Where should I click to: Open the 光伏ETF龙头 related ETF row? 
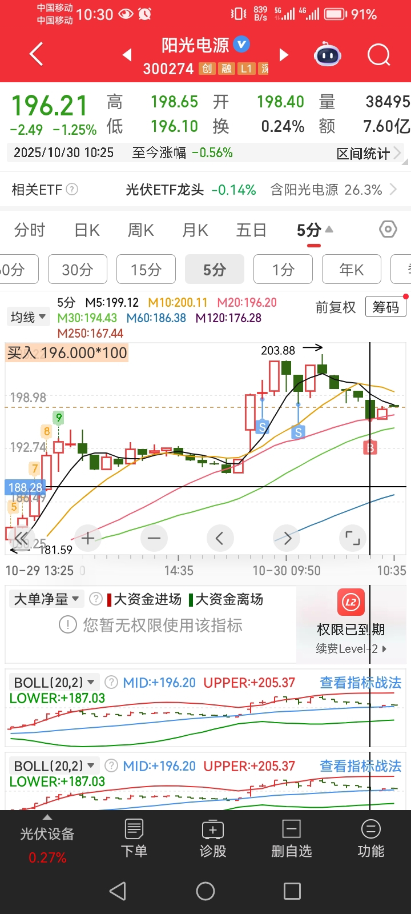pyautogui.click(x=191, y=190)
